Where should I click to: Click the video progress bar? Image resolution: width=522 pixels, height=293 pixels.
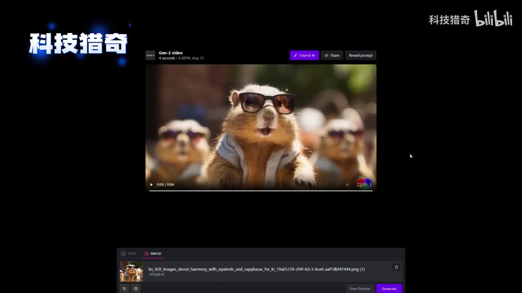tap(261, 190)
